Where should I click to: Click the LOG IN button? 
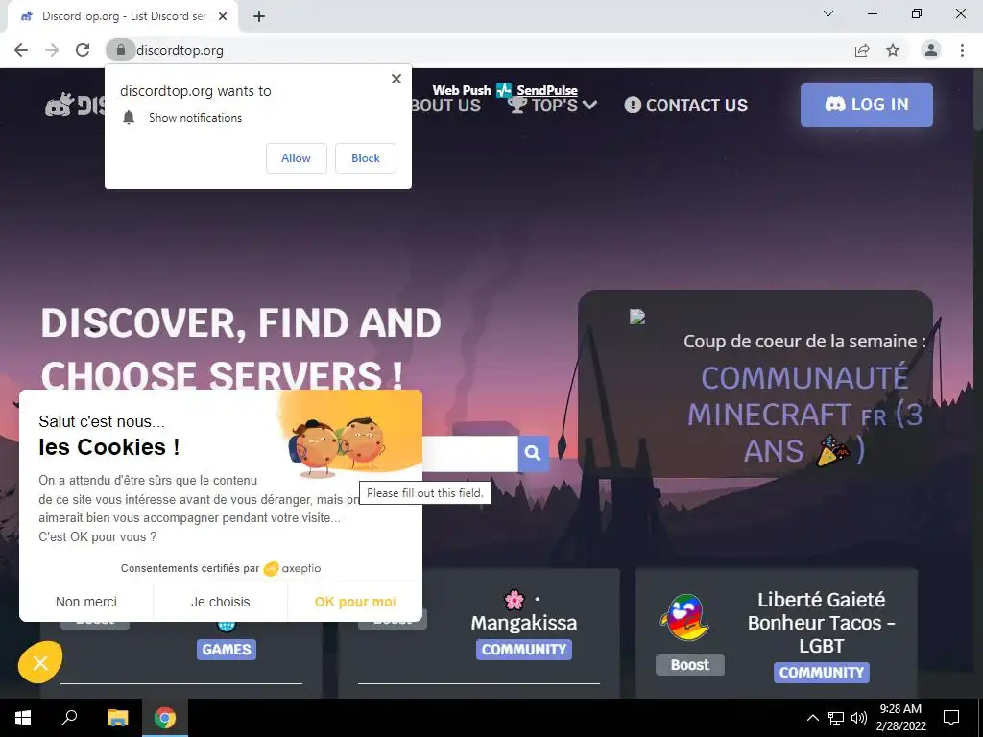pos(867,105)
